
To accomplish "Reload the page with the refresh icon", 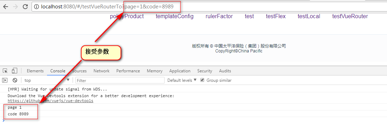I will [x=25, y=7].
